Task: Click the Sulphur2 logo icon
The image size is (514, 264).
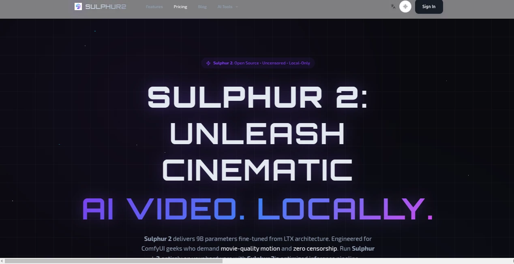Action: (x=78, y=6)
